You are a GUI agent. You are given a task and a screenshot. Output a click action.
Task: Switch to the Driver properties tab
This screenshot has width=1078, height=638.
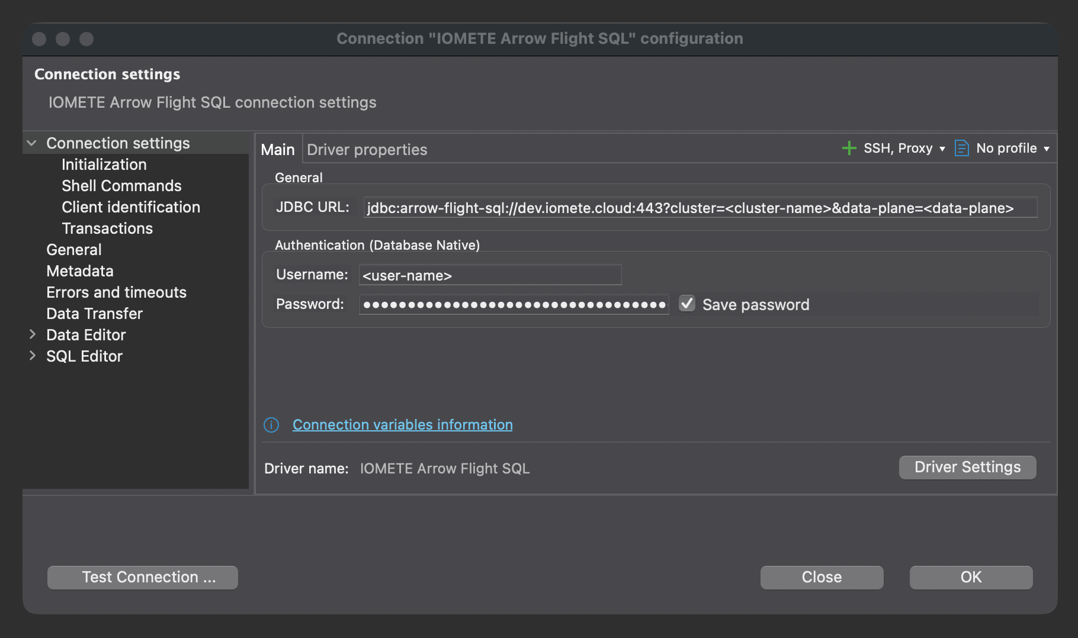367,150
